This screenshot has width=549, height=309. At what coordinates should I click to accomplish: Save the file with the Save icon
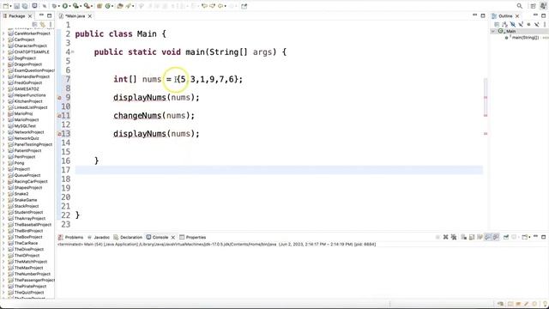[x=16, y=6]
